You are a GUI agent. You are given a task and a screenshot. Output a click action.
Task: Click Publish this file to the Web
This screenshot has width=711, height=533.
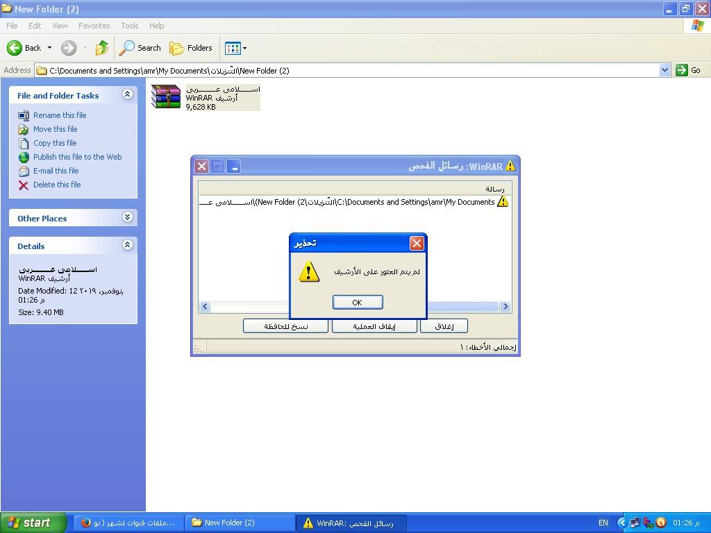pyautogui.click(x=78, y=157)
